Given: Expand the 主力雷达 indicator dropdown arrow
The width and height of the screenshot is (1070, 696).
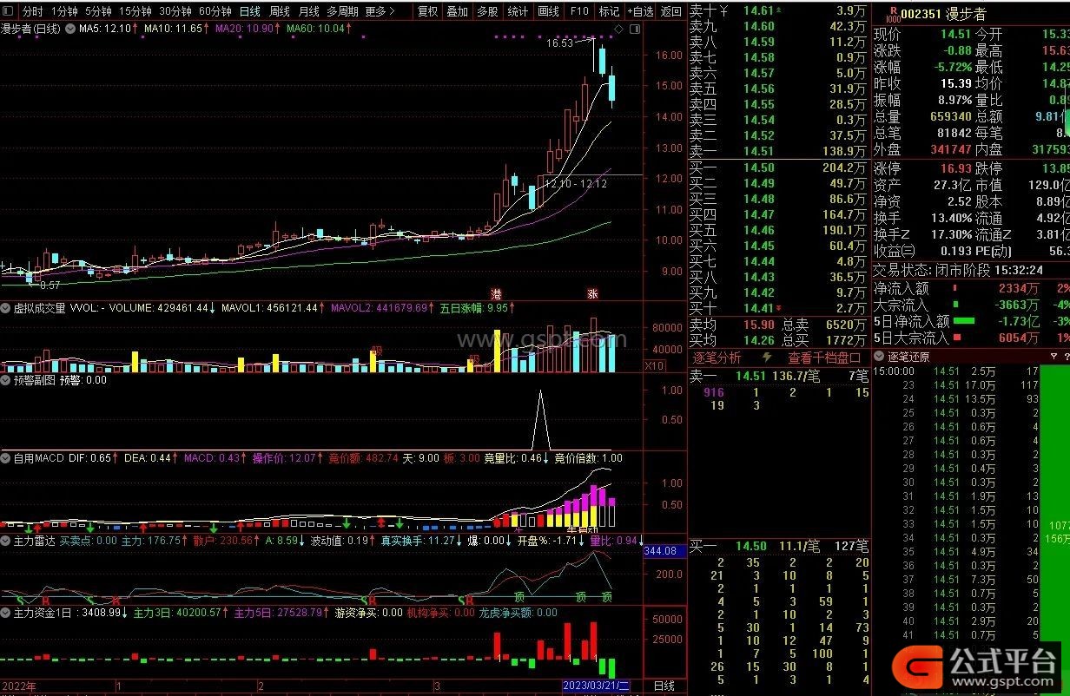Looking at the screenshot, I should point(6,541).
